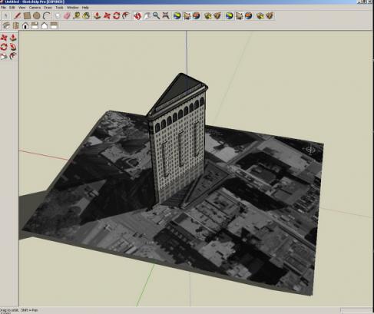Select the Arc tool
This screenshot has height=314, width=374.
46,16
